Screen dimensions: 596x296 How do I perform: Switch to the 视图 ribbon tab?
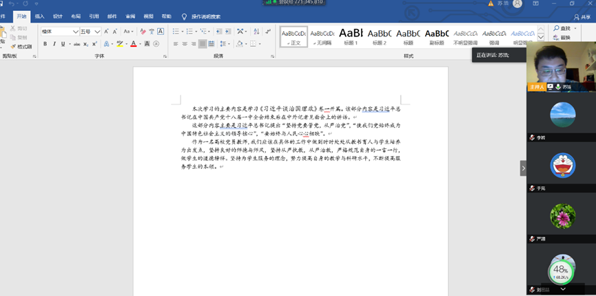[148, 16]
